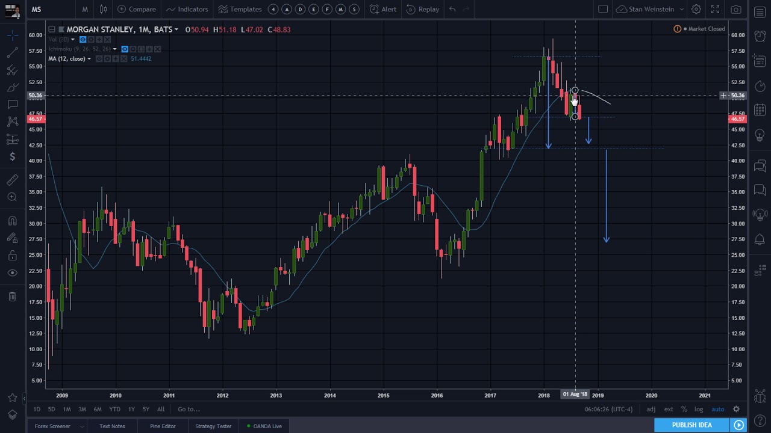Open the bottom-right chart scale settings gear
771x433 pixels.
[736, 409]
